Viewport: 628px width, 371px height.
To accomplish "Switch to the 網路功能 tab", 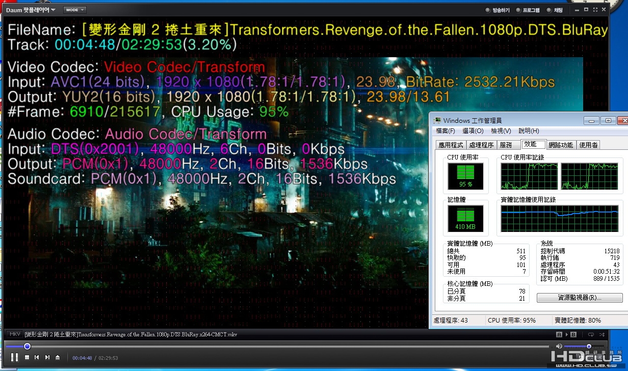I will point(561,145).
